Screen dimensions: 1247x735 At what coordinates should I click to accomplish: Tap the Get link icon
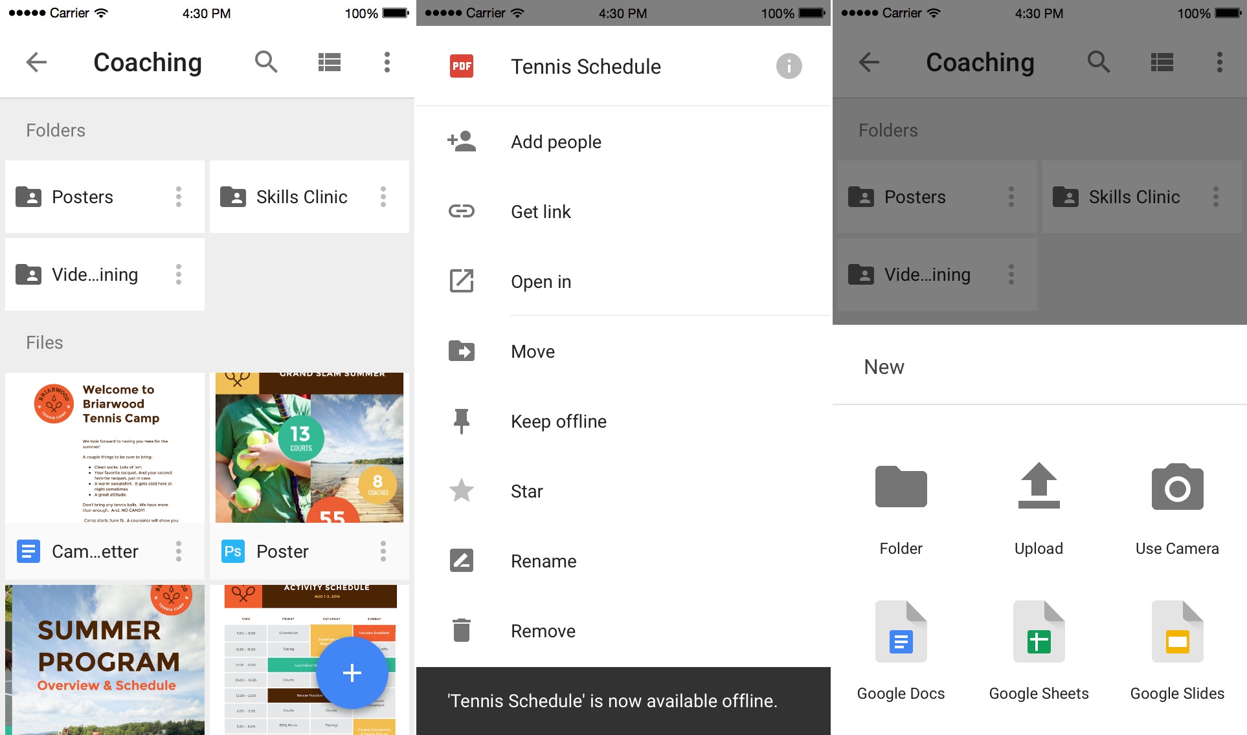tap(460, 212)
